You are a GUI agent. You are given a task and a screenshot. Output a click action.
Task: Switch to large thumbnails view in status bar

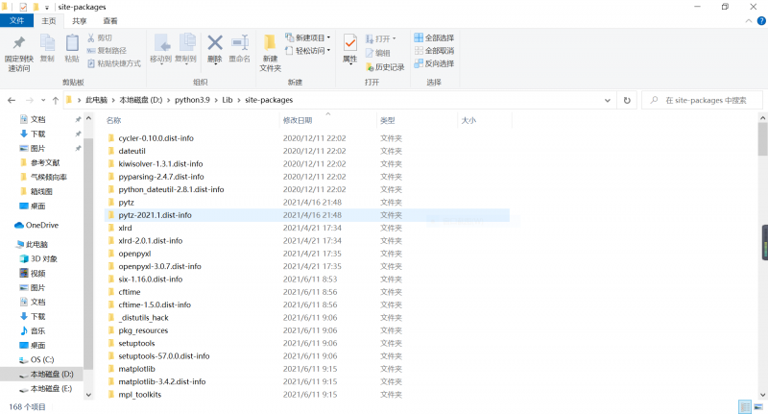coord(757,406)
